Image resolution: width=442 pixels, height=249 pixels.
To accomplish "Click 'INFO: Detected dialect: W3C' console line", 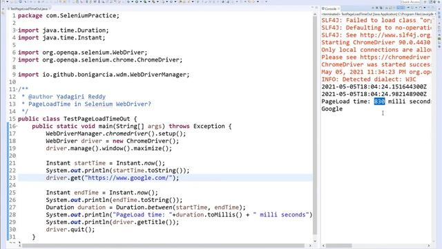I will click(x=369, y=80).
